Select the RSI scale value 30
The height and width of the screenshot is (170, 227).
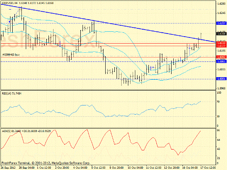218,116
